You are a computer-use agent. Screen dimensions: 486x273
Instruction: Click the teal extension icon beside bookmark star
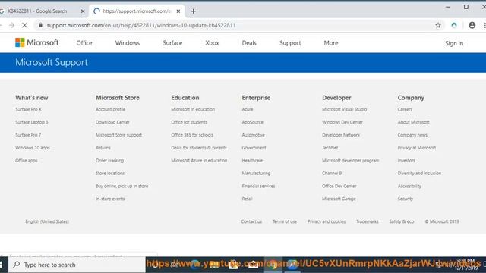[454, 25]
